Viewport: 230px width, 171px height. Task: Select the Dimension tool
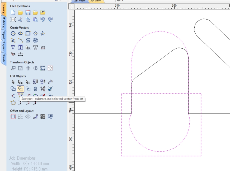click(20, 54)
